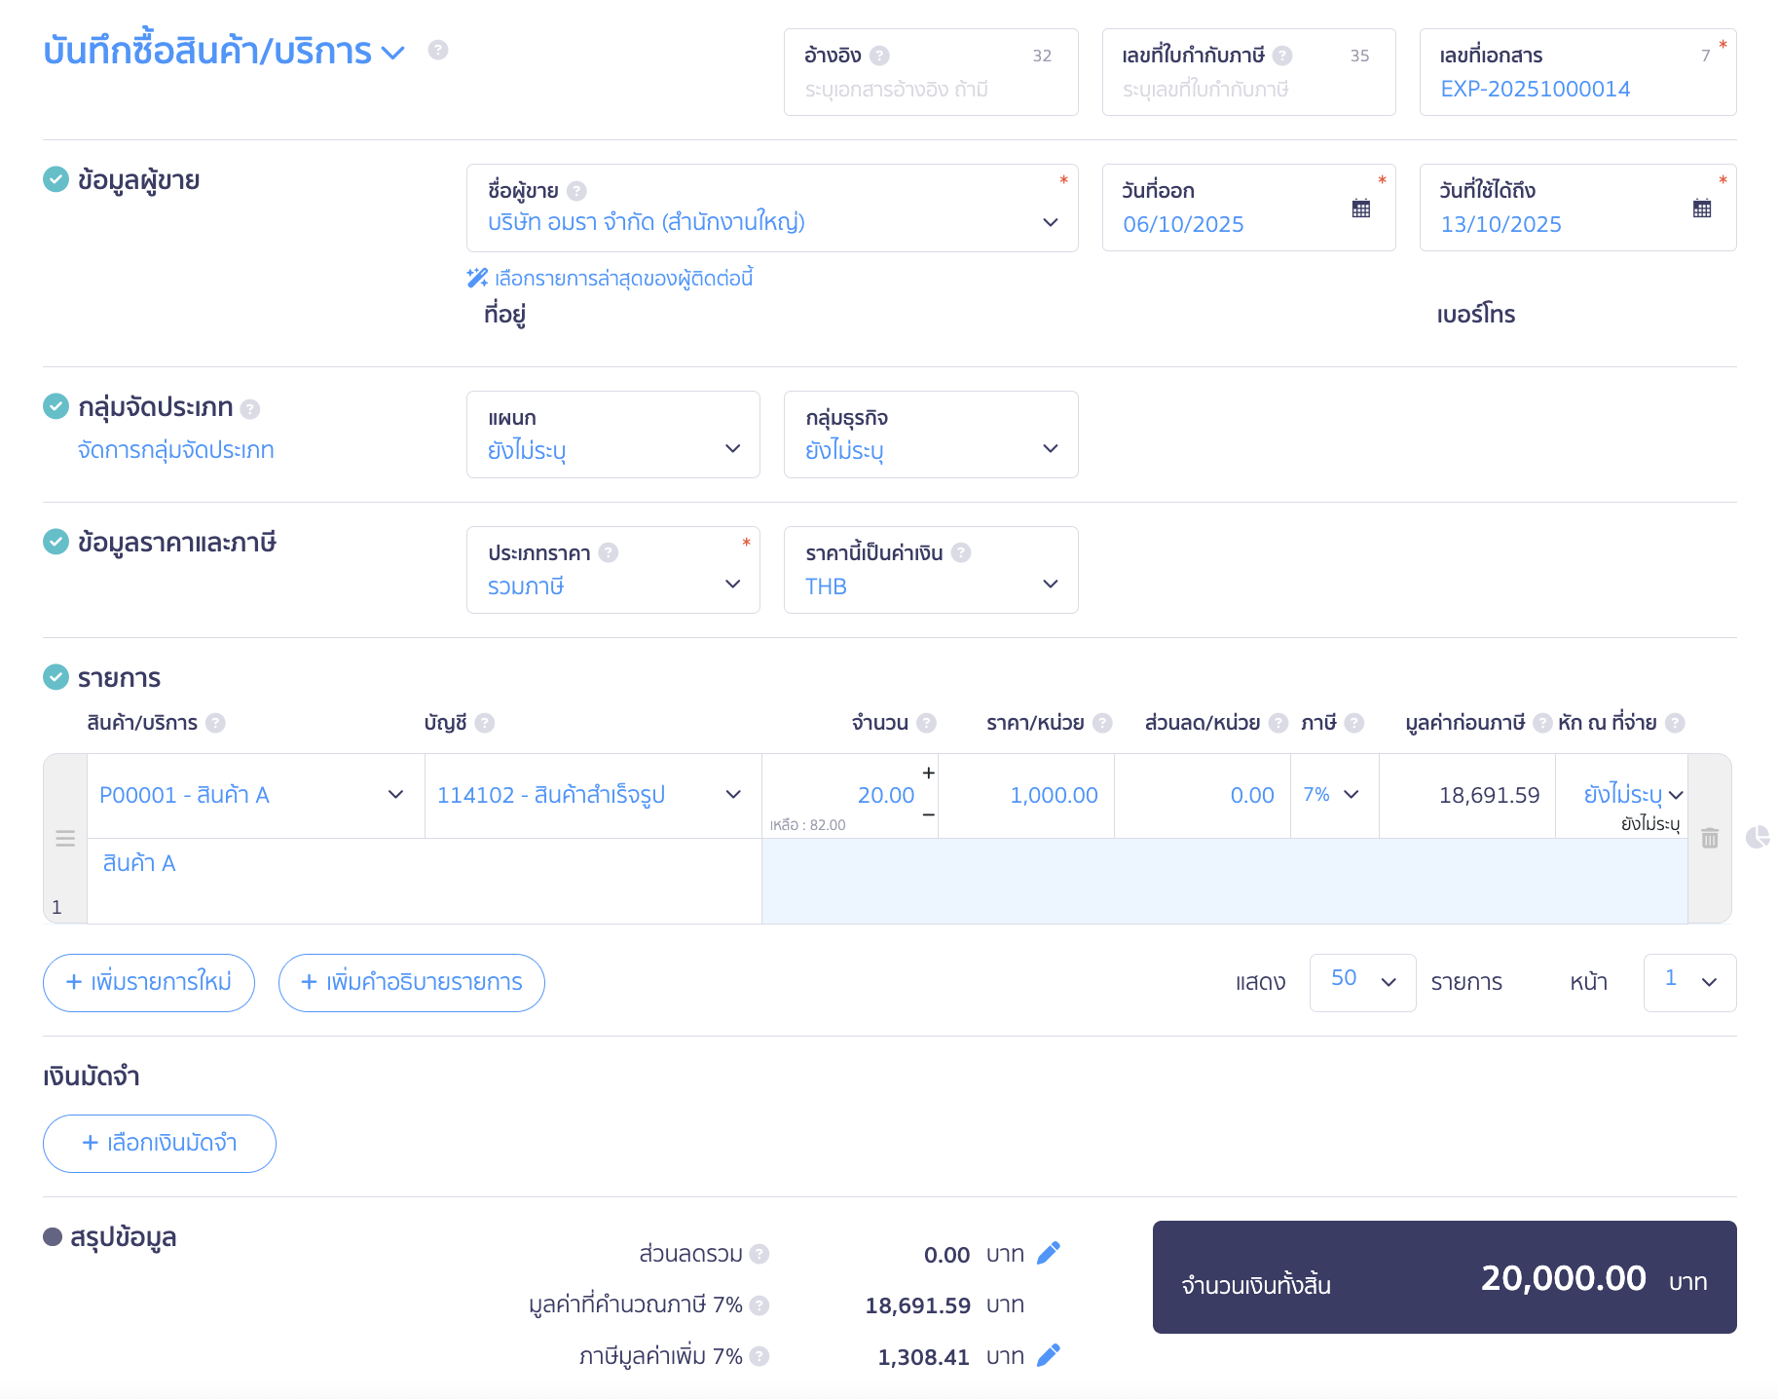Click the magic wand icon for recent contact items
This screenshot has height=1399, width=1778.
(x=476, y=278)
